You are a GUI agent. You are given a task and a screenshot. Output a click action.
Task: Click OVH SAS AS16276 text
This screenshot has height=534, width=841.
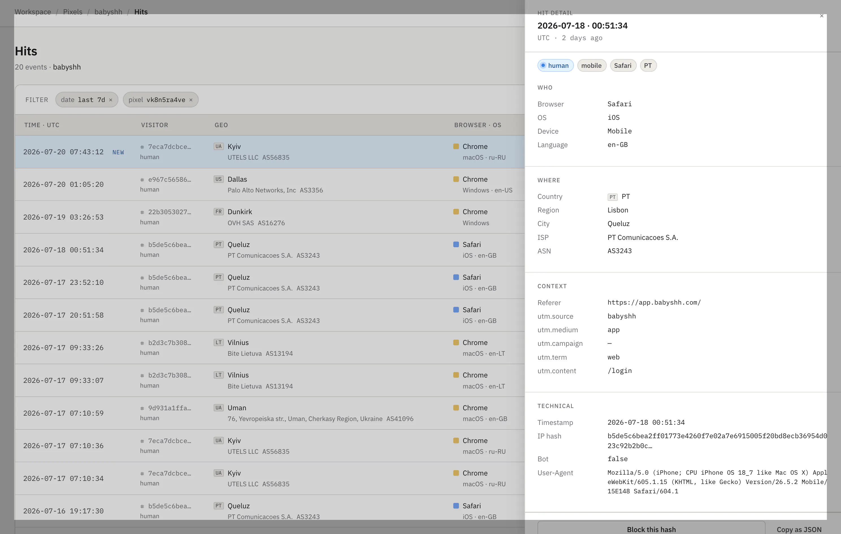point(256,223)
